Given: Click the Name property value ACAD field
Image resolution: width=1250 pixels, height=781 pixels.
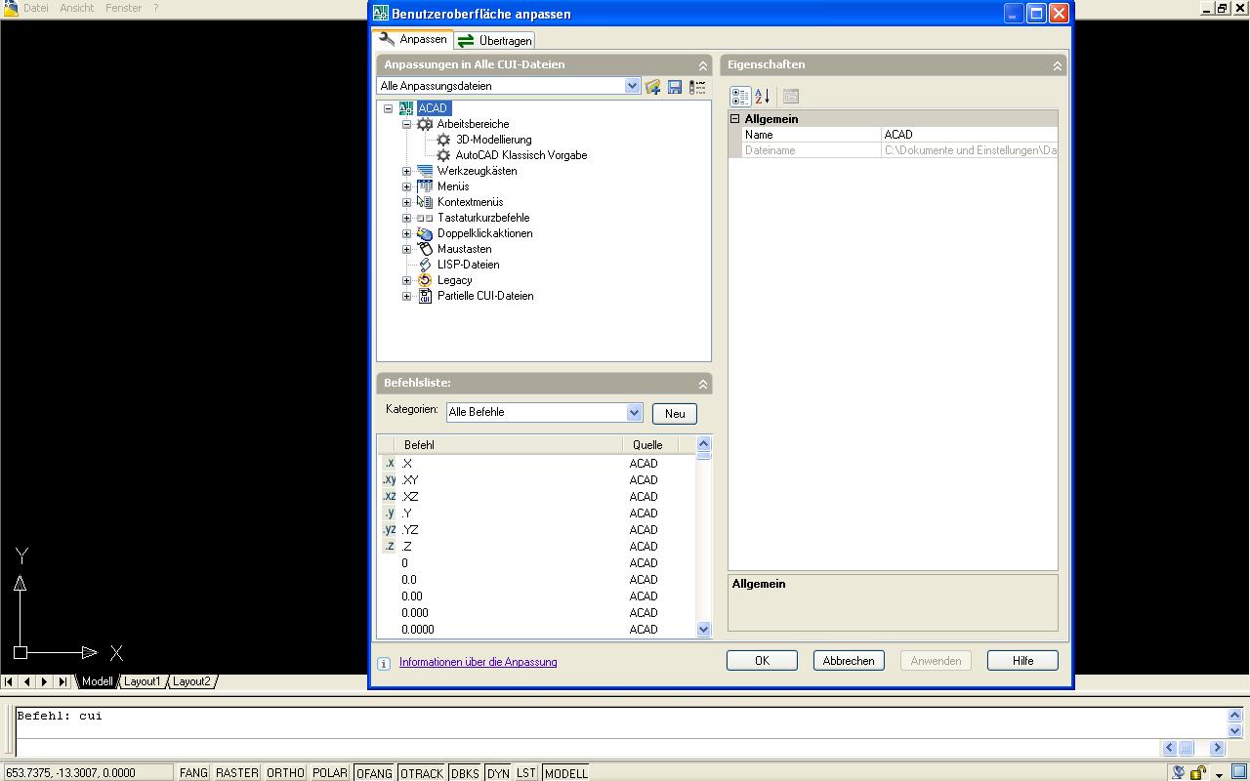Looking at the screenshot, I should tap(969, 135).
